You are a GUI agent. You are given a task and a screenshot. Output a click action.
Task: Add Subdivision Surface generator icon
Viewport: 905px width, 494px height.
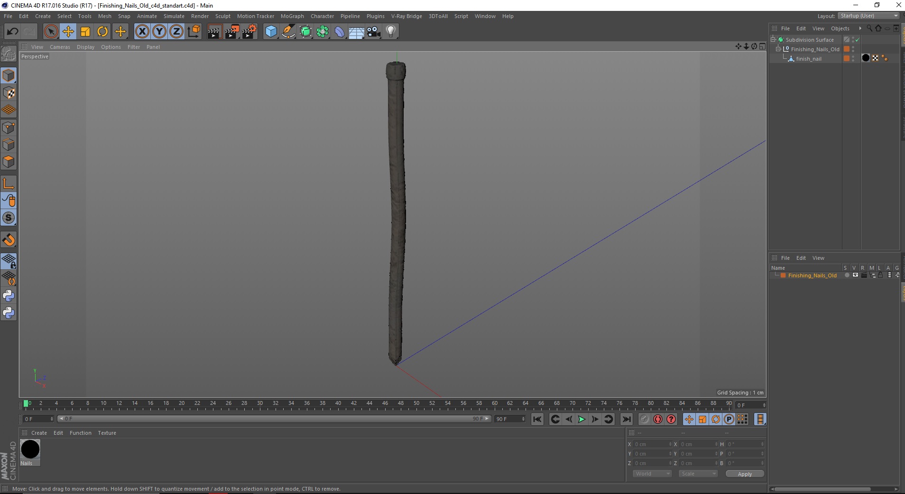tap(306, 32)
